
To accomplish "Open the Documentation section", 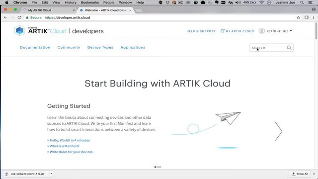I will tap(35, 47).
